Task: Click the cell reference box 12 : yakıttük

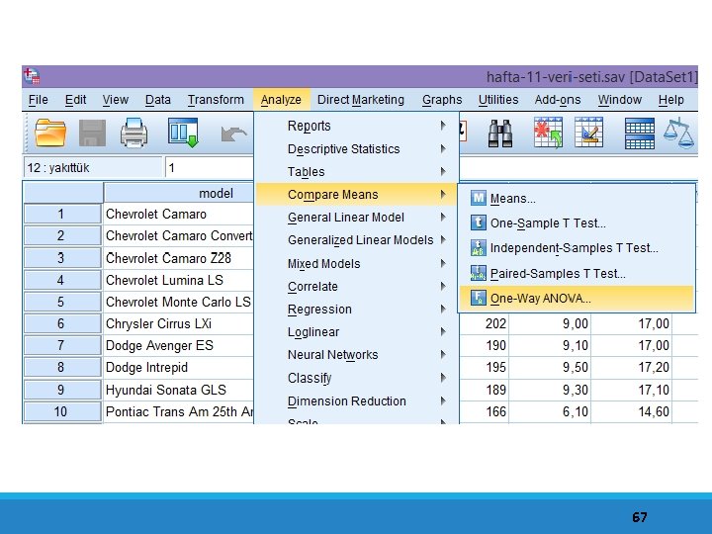Action: (x=92, y=167)
